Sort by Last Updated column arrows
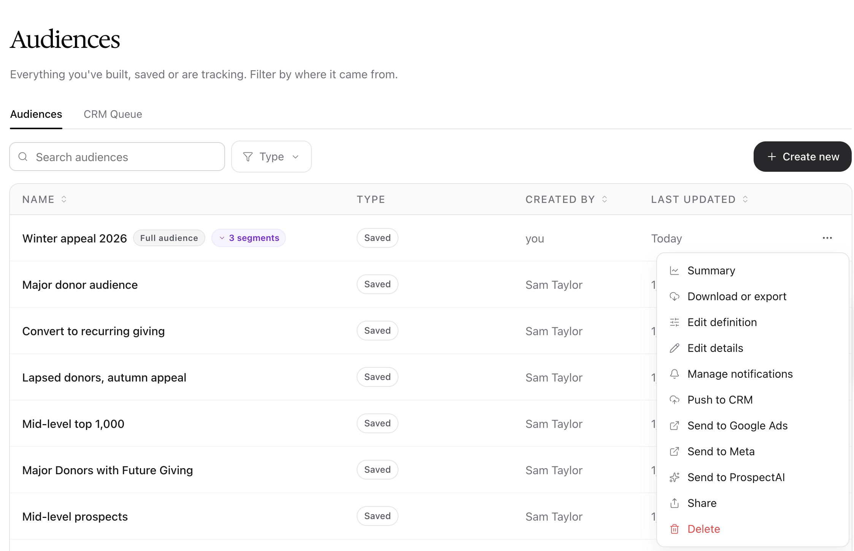The height and width of the screenshot is (551, 854). pyautogui.click(x=745, y=199)
